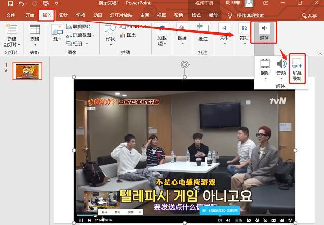Open the 加载项 add-ins menu
Image resolution: width=324 pixels, height=225 pixels.
[162, 35]
